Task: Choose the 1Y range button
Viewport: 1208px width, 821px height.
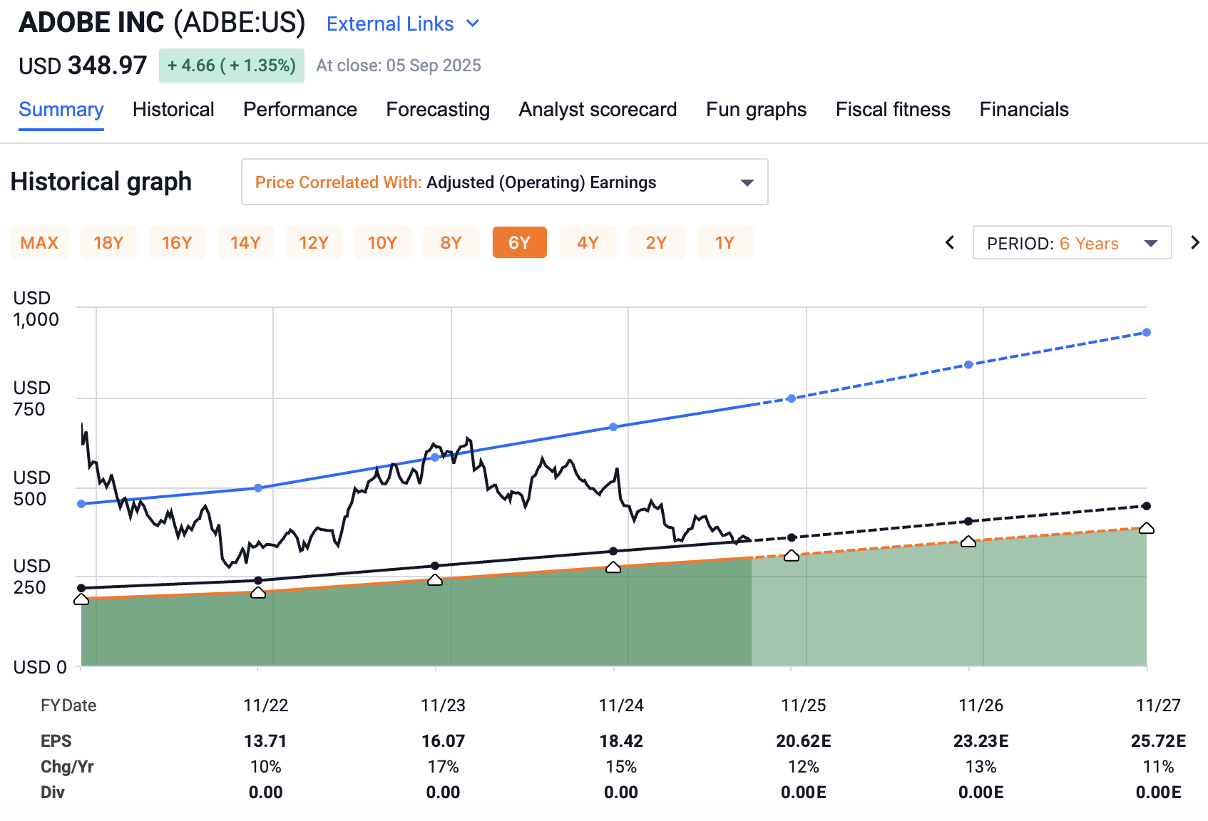Action: tap(725, 243)
